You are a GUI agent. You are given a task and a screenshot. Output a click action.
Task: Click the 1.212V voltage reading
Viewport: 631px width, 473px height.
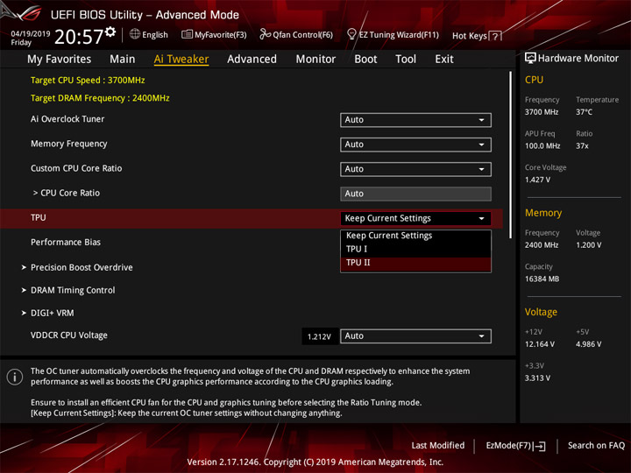(319, 336)
